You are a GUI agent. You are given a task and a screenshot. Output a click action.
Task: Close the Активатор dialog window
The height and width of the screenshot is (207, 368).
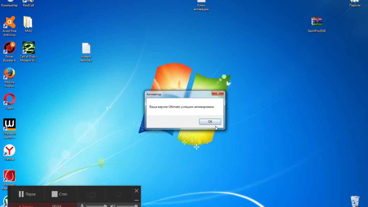(x=218, y=93)
